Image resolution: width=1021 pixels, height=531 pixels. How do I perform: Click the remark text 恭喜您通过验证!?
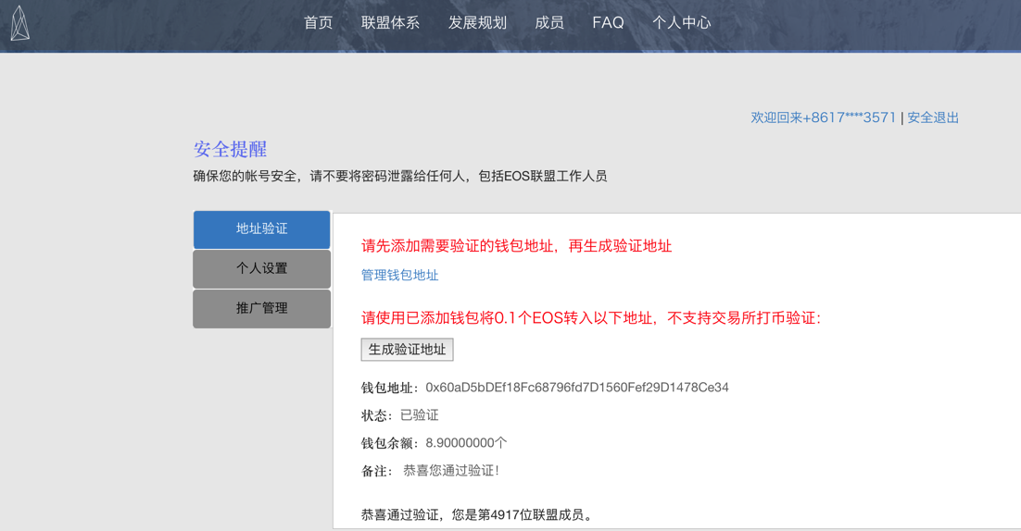coord(450,471)
